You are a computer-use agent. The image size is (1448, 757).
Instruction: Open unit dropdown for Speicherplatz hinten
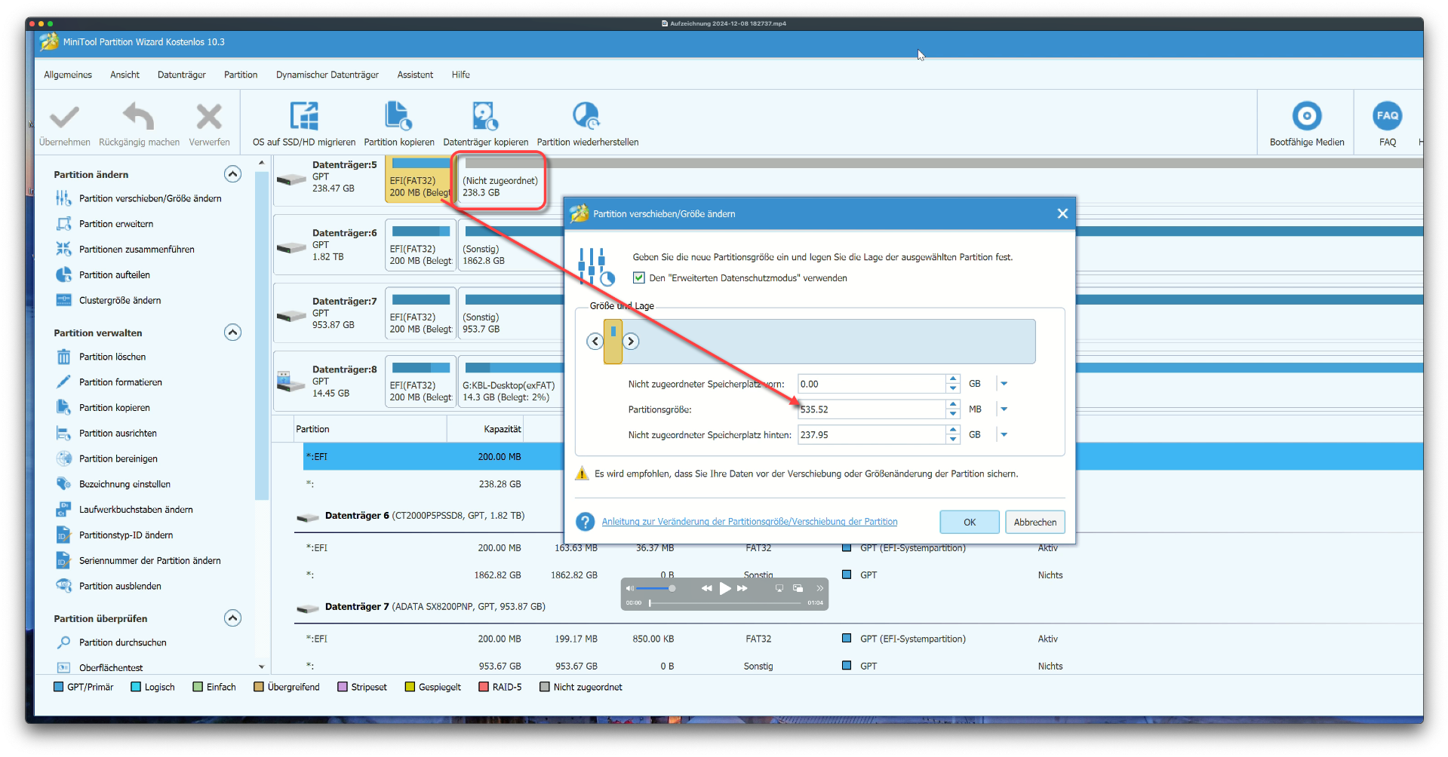(x=1004, y=435)
